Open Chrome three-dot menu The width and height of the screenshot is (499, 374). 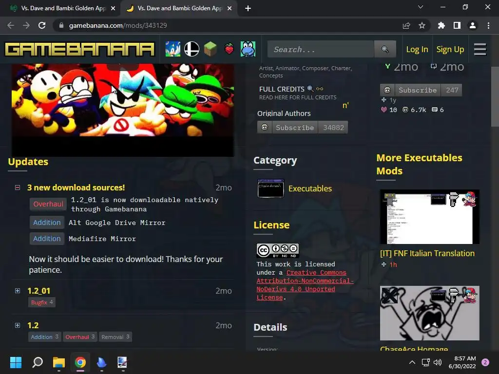(x=488, y=25)
